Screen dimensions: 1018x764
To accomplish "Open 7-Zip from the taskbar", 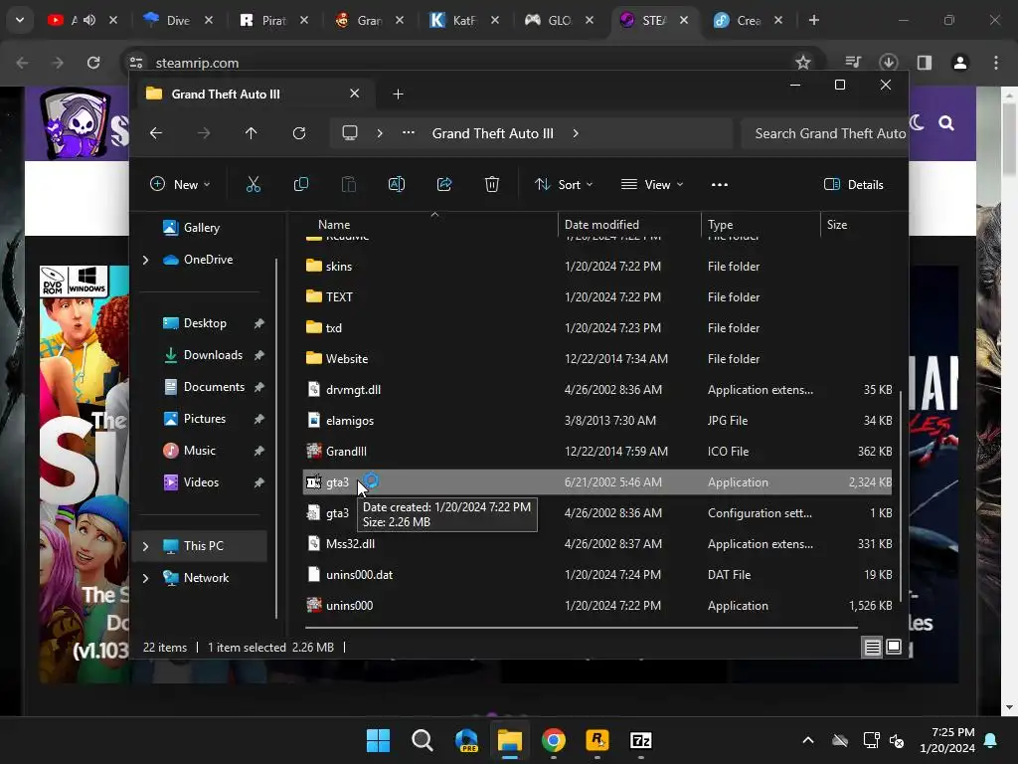I will pos(641,740).
